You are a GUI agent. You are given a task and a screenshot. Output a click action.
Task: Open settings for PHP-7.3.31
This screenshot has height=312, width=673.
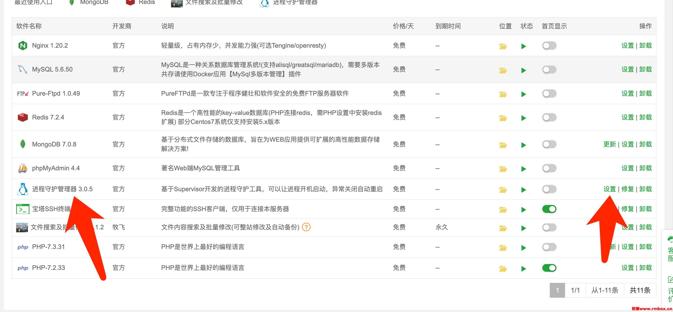(x=628, y=247)
